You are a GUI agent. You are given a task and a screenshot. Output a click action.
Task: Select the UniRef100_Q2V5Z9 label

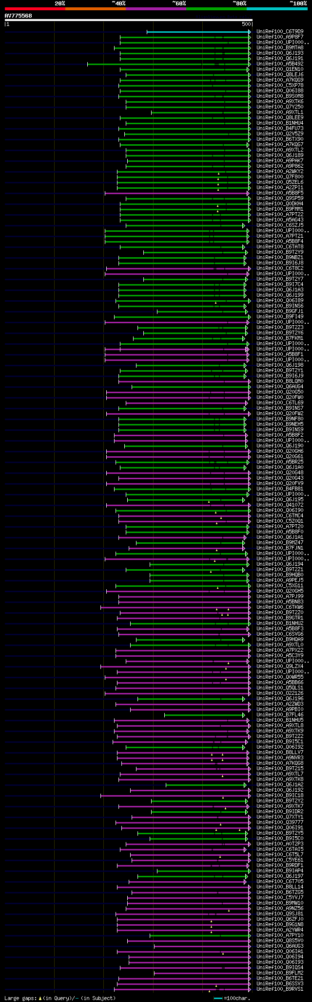pyautogui.click(x=280, y=134)
